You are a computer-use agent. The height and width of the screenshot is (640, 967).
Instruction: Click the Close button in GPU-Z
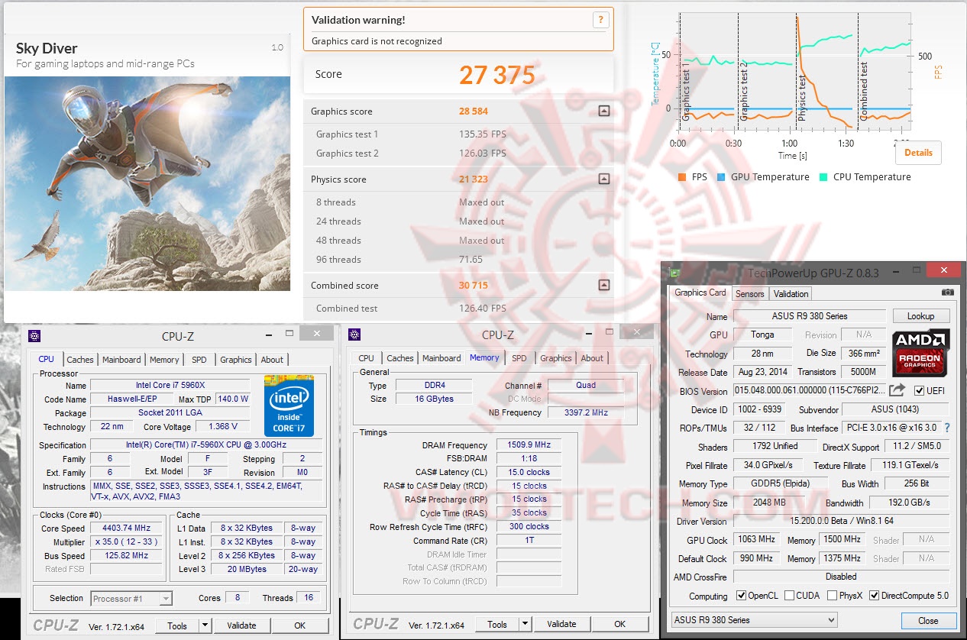[928, 621]
